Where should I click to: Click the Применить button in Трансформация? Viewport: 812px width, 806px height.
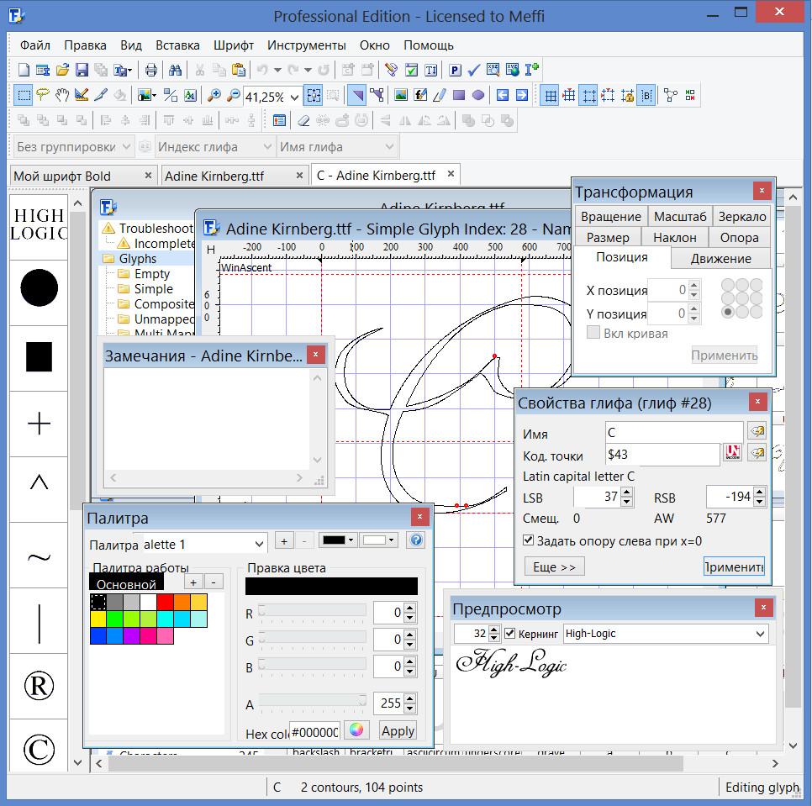[x=724, y=356]
